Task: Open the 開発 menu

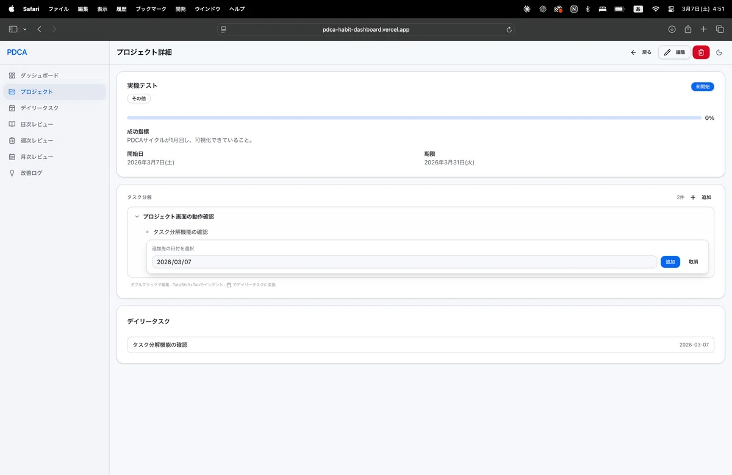Action: [181, 9]
